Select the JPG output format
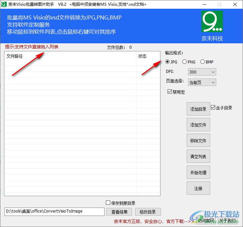Image resolution: width=243 pixels, height=227 pixels. point(171,62)
